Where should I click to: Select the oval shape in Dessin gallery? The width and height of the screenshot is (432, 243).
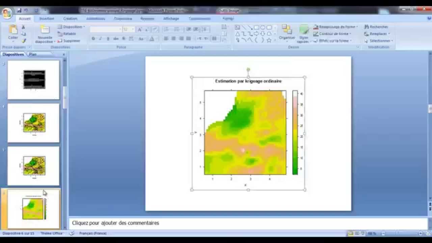pos(263,27)
